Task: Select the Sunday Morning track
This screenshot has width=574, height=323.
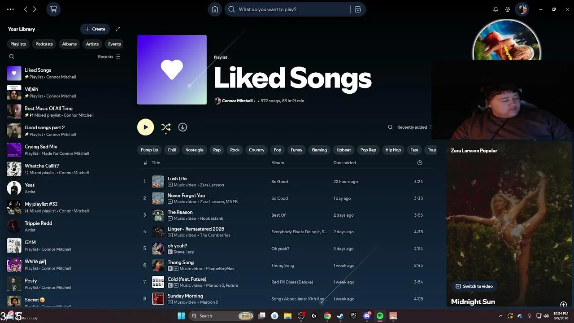Action: [287, 299]
